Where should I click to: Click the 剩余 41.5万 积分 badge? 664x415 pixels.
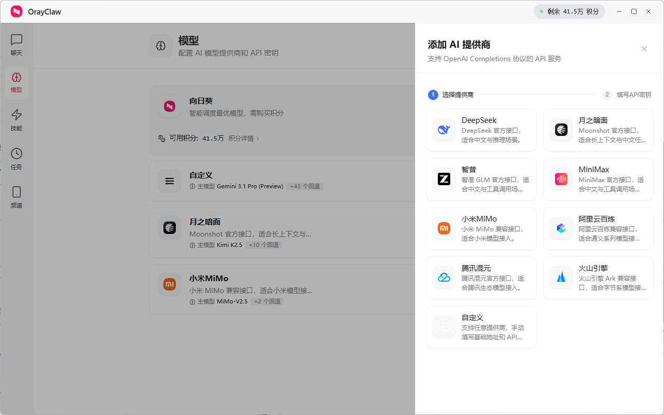570,11
